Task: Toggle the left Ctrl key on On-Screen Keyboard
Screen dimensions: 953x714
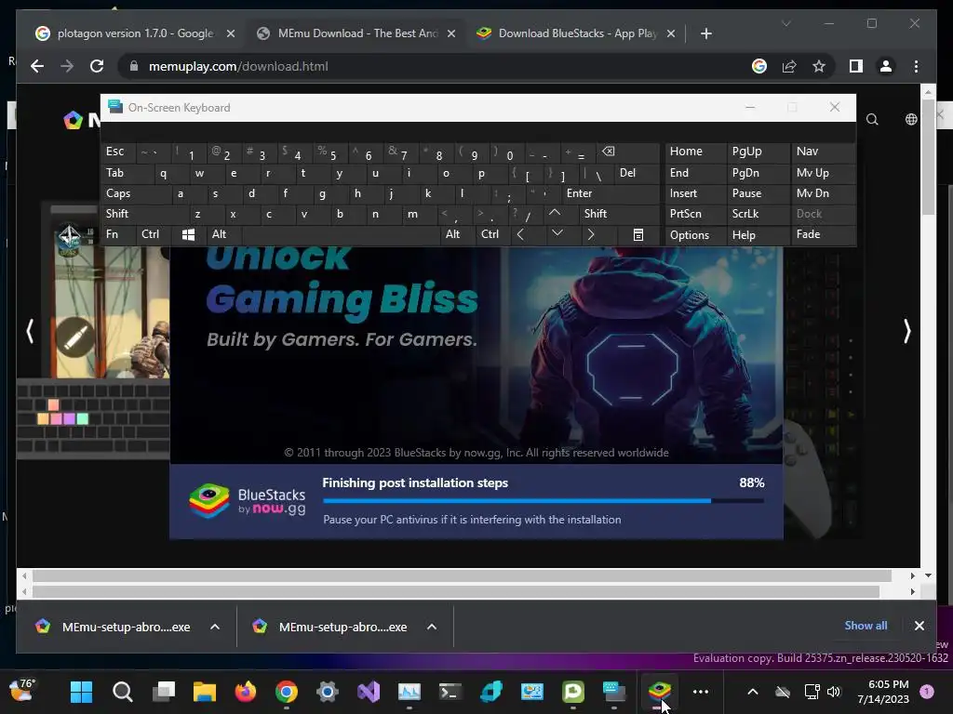Action: coord(154,235)
